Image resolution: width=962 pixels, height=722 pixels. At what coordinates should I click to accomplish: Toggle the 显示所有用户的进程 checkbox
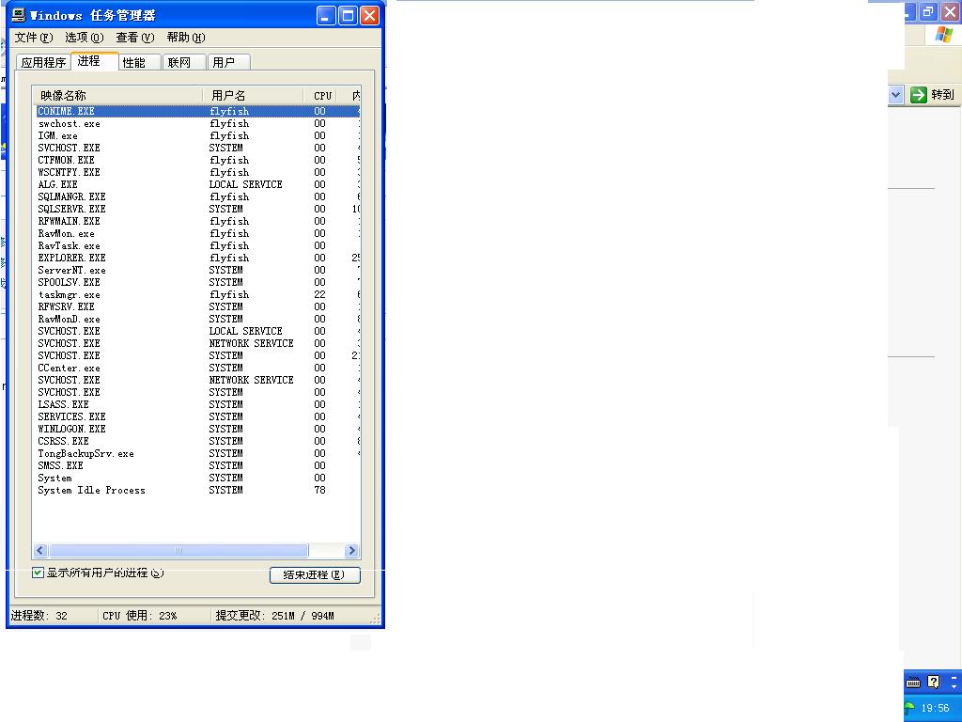coord(38,573)
